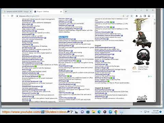Open the KeePassNewKeyExport link
164x123 pixels.
point(104,47)
